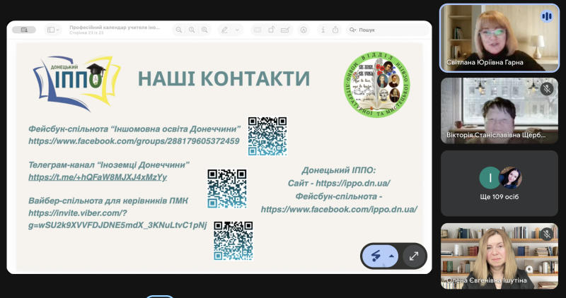Expand shared screen to fullscreen
This screenshot has height=298, width=566.
point(414,256)
